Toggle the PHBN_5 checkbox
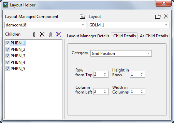Viewport: 174px width, 123px height. pos(8,69)
